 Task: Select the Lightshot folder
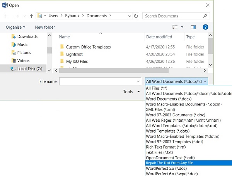point(74,54)
